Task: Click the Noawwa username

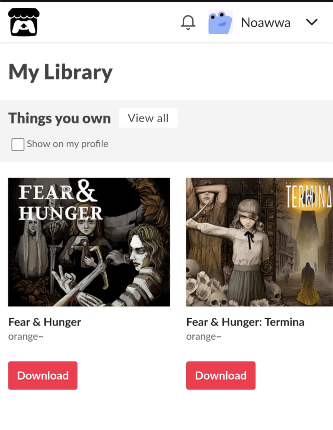Action: point(266,22)
